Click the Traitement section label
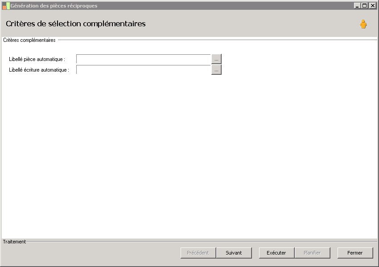This screenshot has height=267, width=379. [14, 242]
